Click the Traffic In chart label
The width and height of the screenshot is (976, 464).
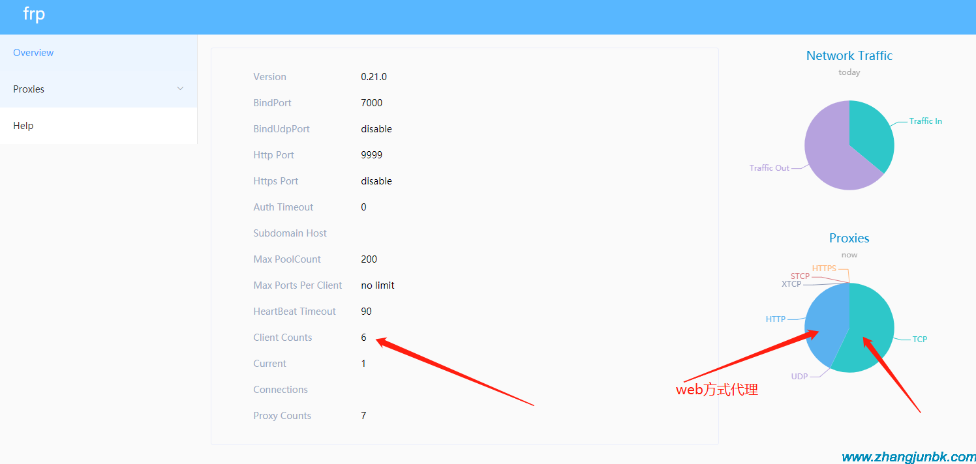pyautogui.click(x=926, y=121)
